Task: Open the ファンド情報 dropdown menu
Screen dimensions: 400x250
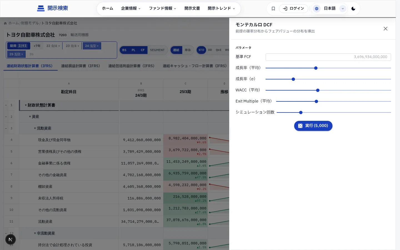Action: (162, 8)
